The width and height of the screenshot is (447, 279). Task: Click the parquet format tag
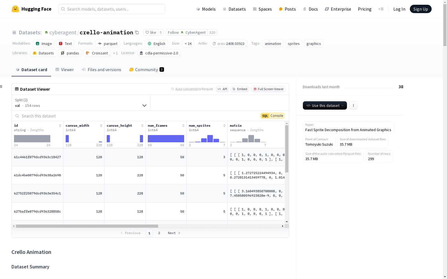click(x=108, y=44)
